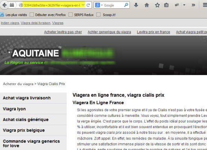Screen dimensions: 207x150
Task: Click Acheter du viagra breadcrumb
Action: (18, 84)
